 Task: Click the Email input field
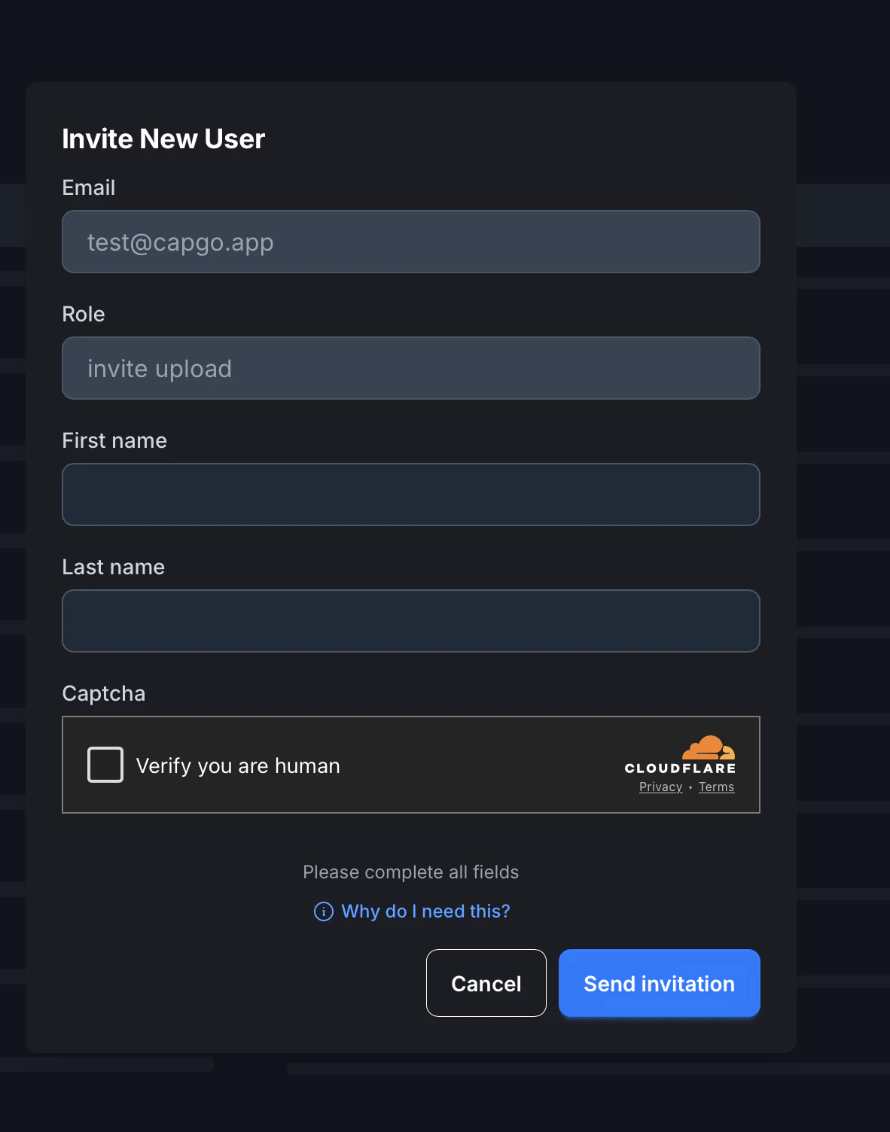pos(411,242)
